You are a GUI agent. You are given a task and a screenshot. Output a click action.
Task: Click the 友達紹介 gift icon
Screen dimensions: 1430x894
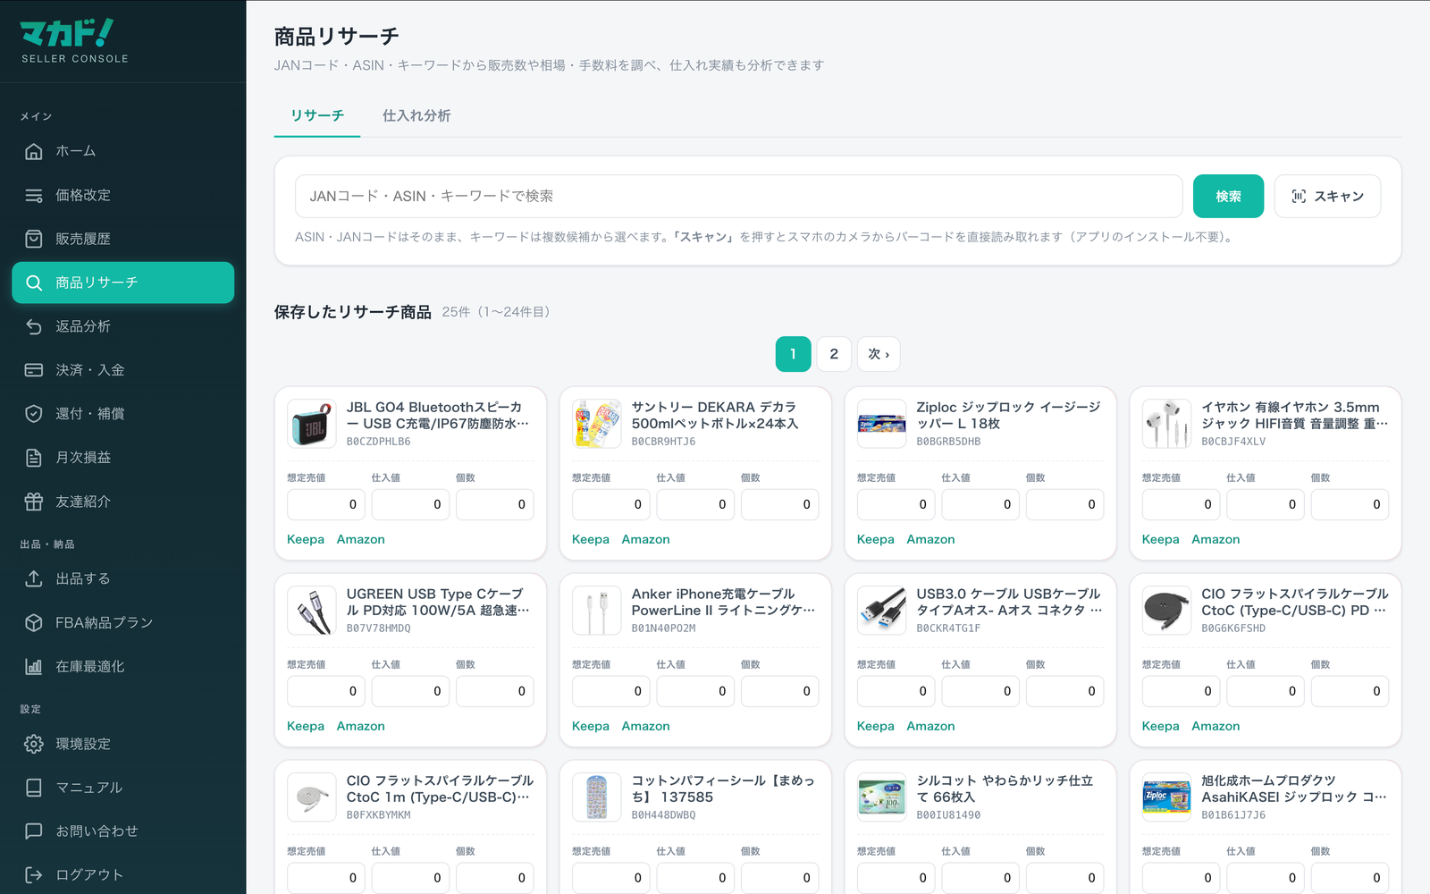point(34,502)
